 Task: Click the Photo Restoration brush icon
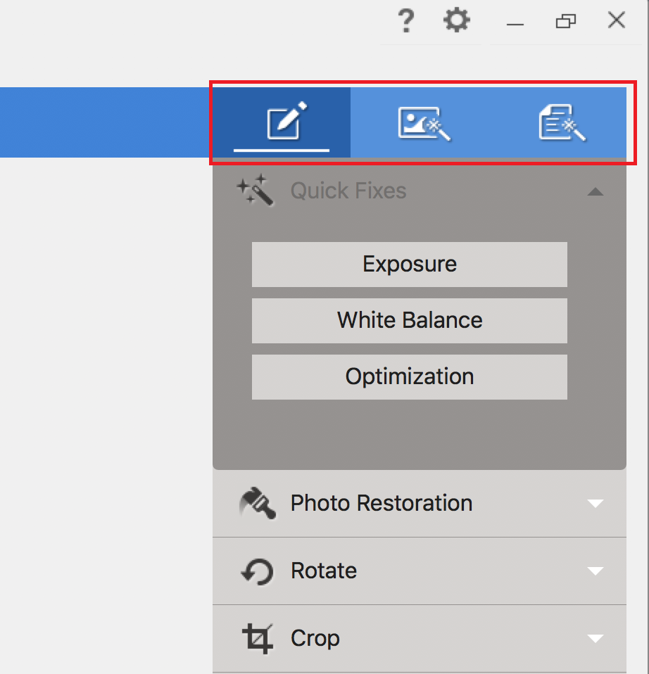click(x=257, y=504)
